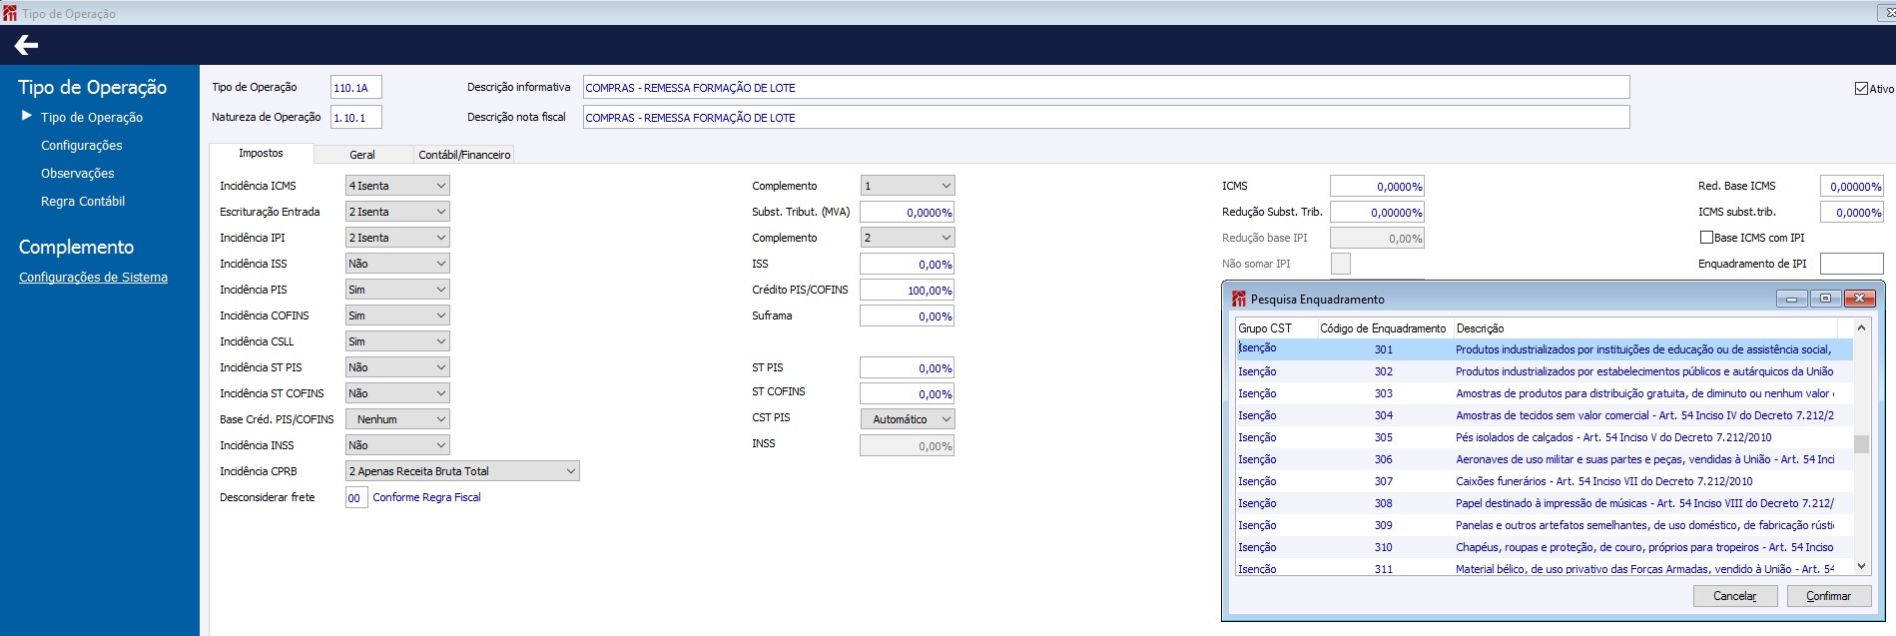Click the ST PIS percentage field

point(908,367)
